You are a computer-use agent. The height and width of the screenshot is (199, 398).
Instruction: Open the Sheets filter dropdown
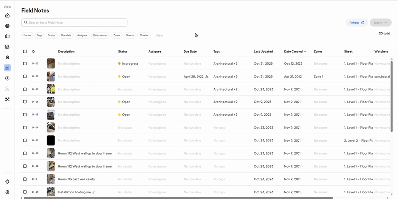(130, 35)
